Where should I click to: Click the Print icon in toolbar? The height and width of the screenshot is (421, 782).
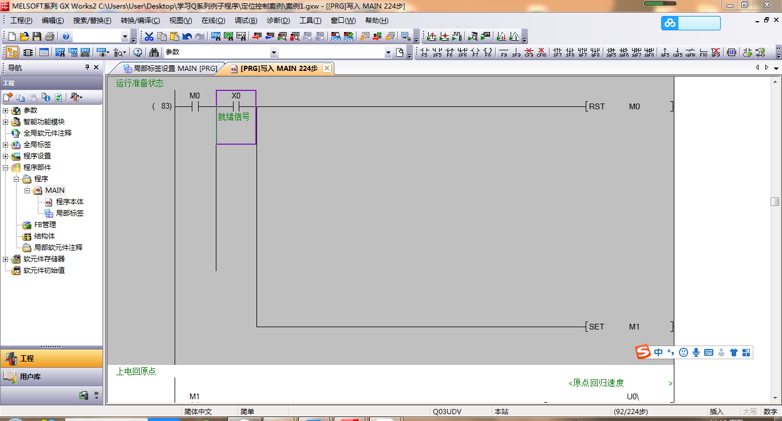point(49,37)
